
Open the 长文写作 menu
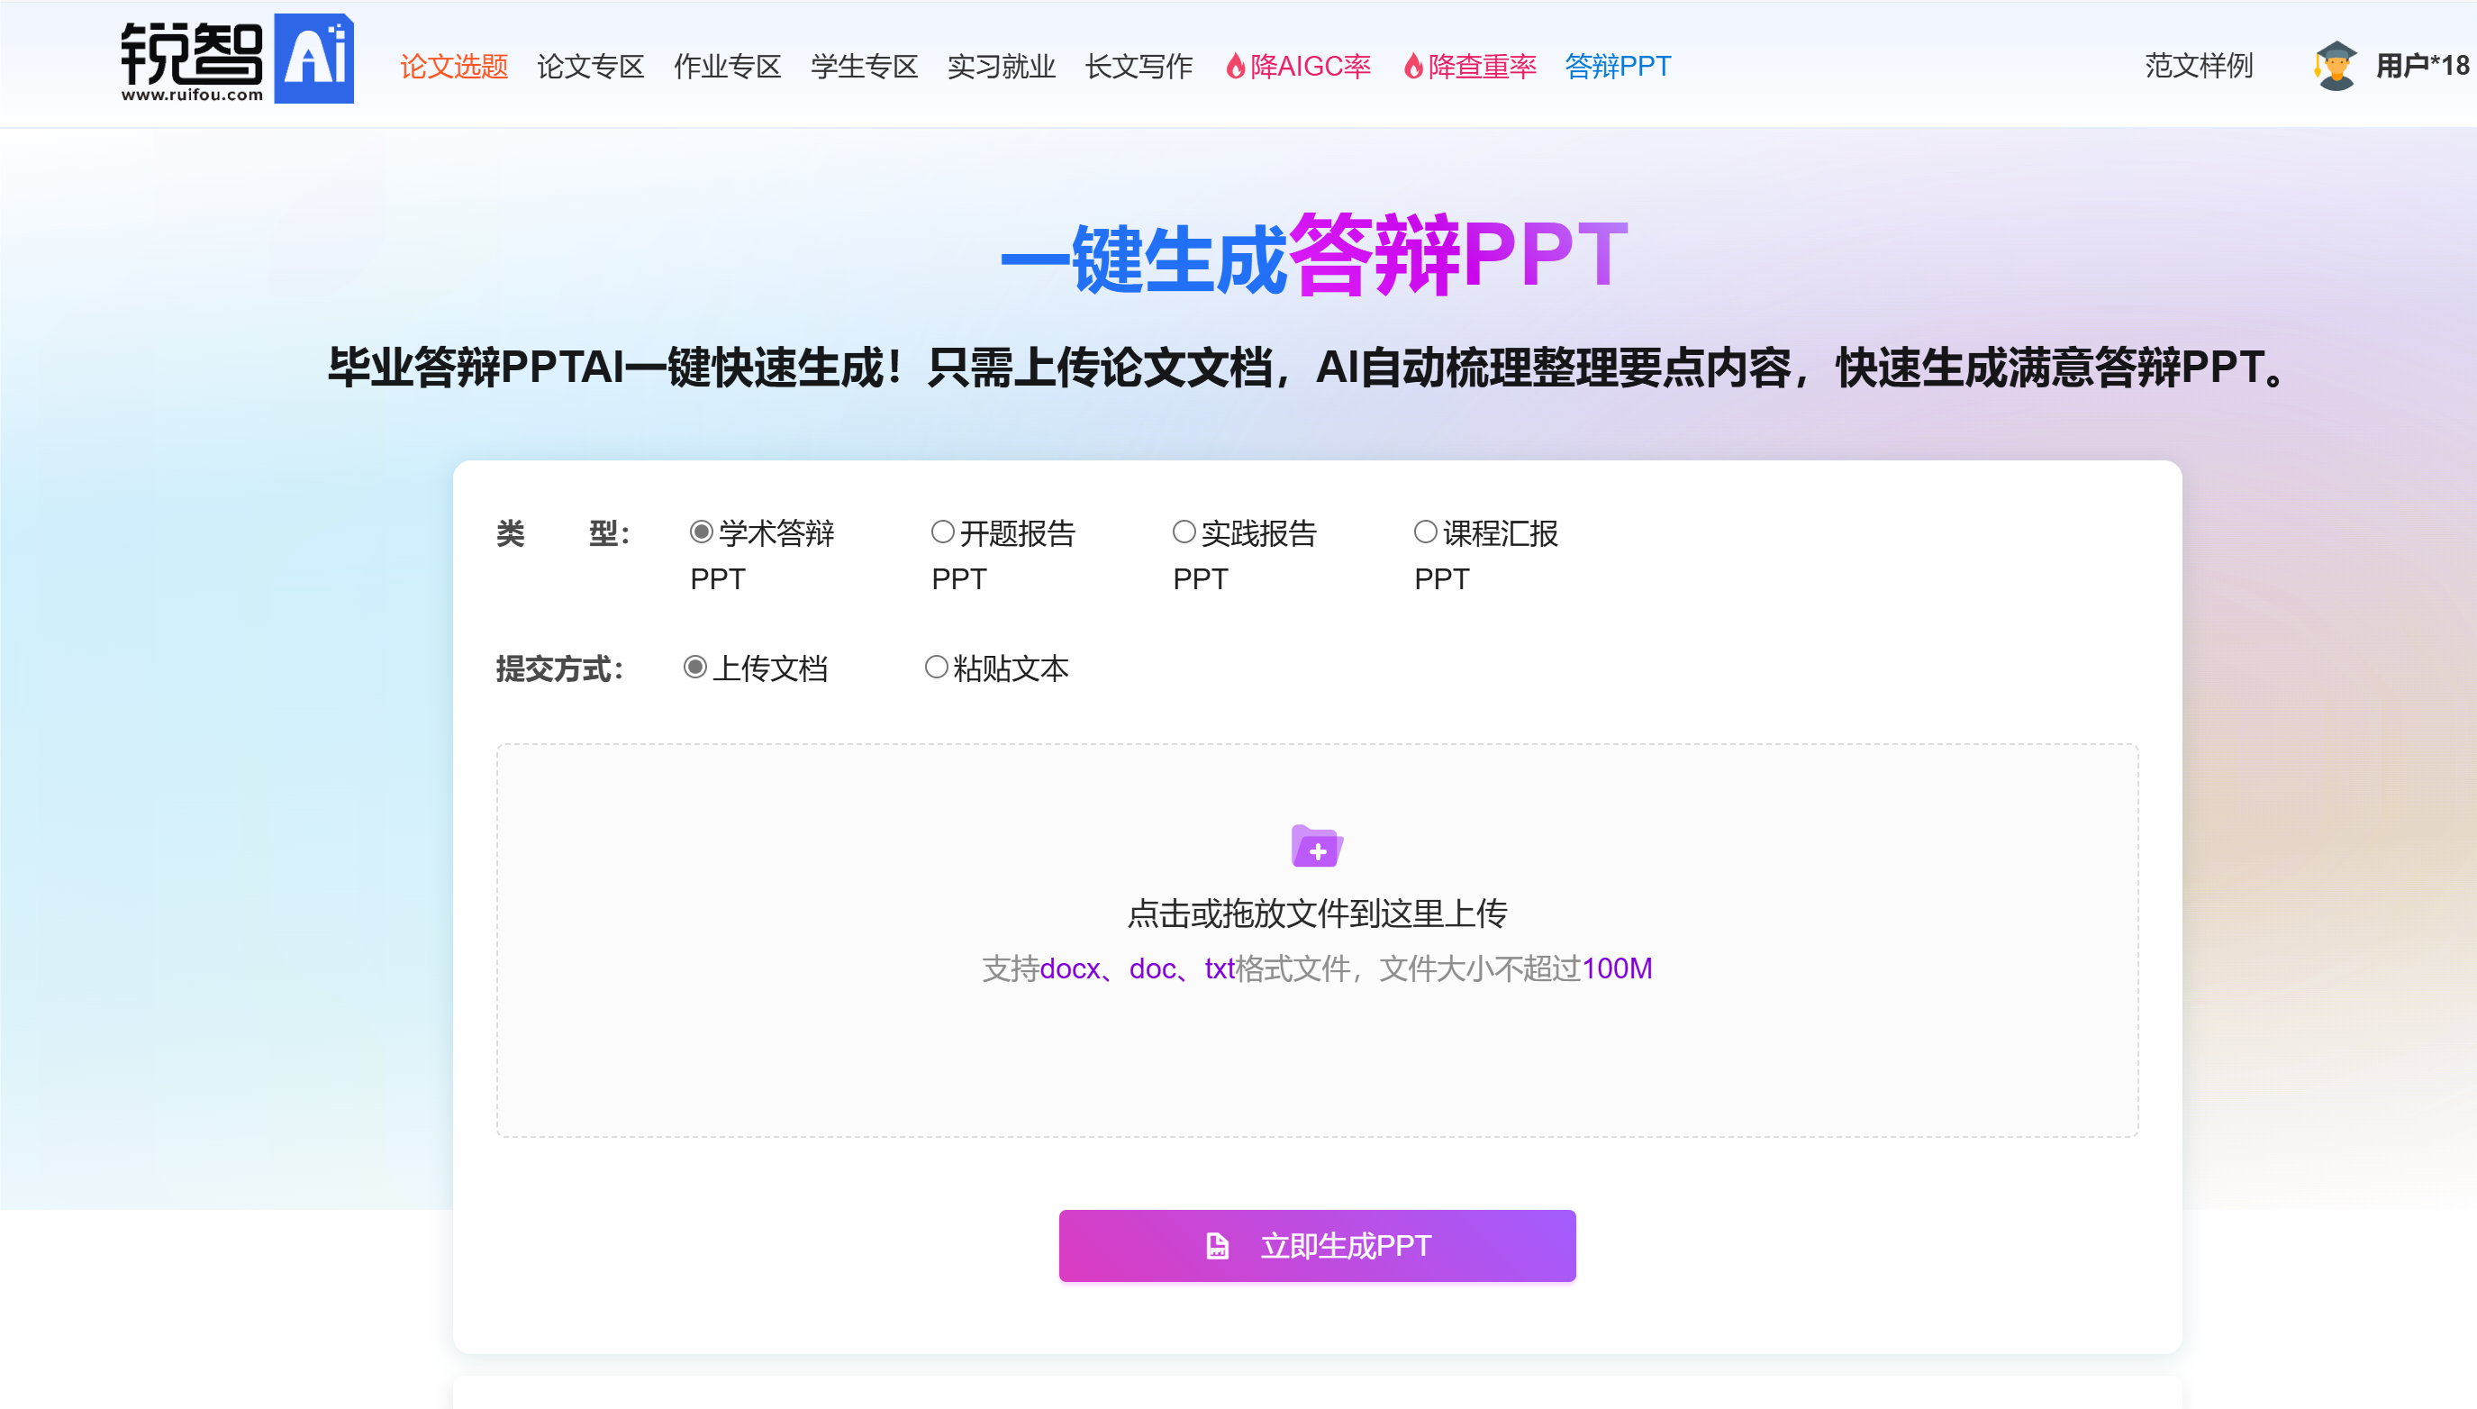[x=1139, y=67]
